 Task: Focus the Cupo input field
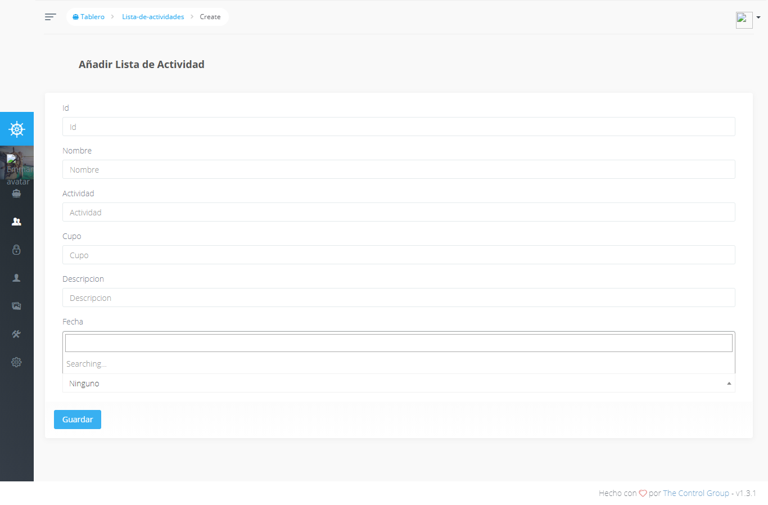(x=399, y=255)
